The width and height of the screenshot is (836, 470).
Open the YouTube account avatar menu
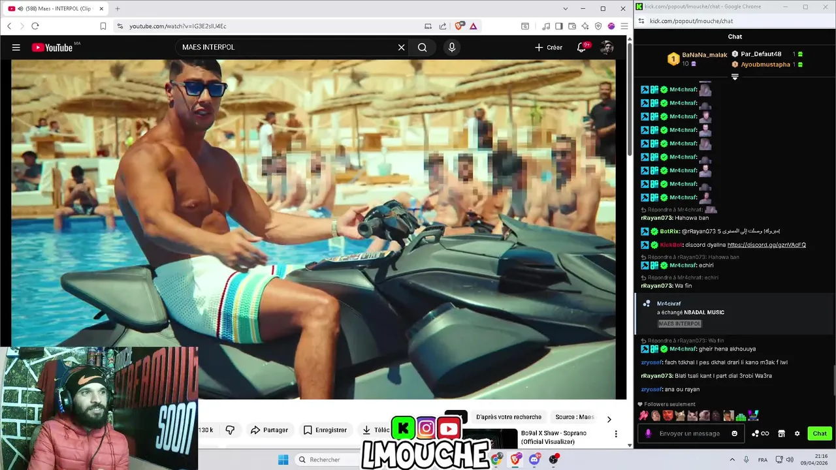coord(607,47)
